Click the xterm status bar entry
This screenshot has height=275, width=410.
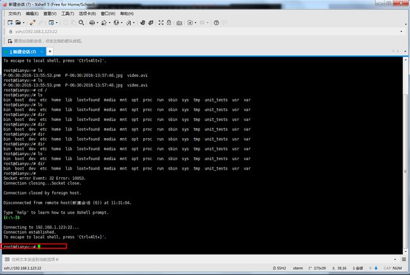coord(298,268)
